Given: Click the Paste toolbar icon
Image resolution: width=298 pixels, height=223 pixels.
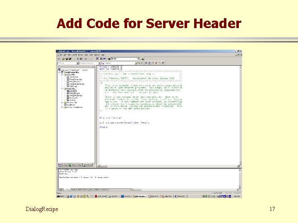Looking at the screenshot, I should [81, 59].
